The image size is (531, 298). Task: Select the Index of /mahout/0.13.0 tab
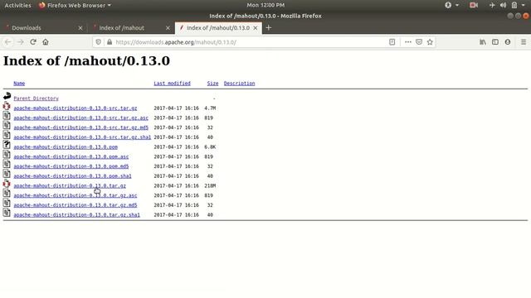tap(218, 27)
